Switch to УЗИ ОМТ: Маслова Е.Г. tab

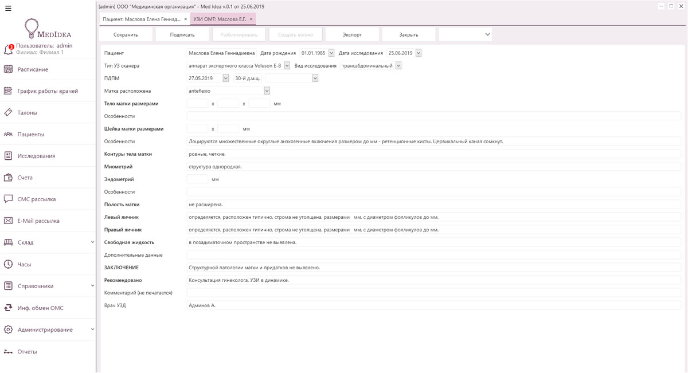point(220,19)
